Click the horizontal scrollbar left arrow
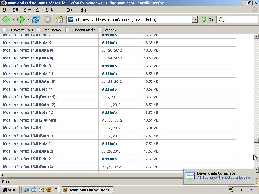This screenshot has width=259, height=194. click(x=3, y=175)
